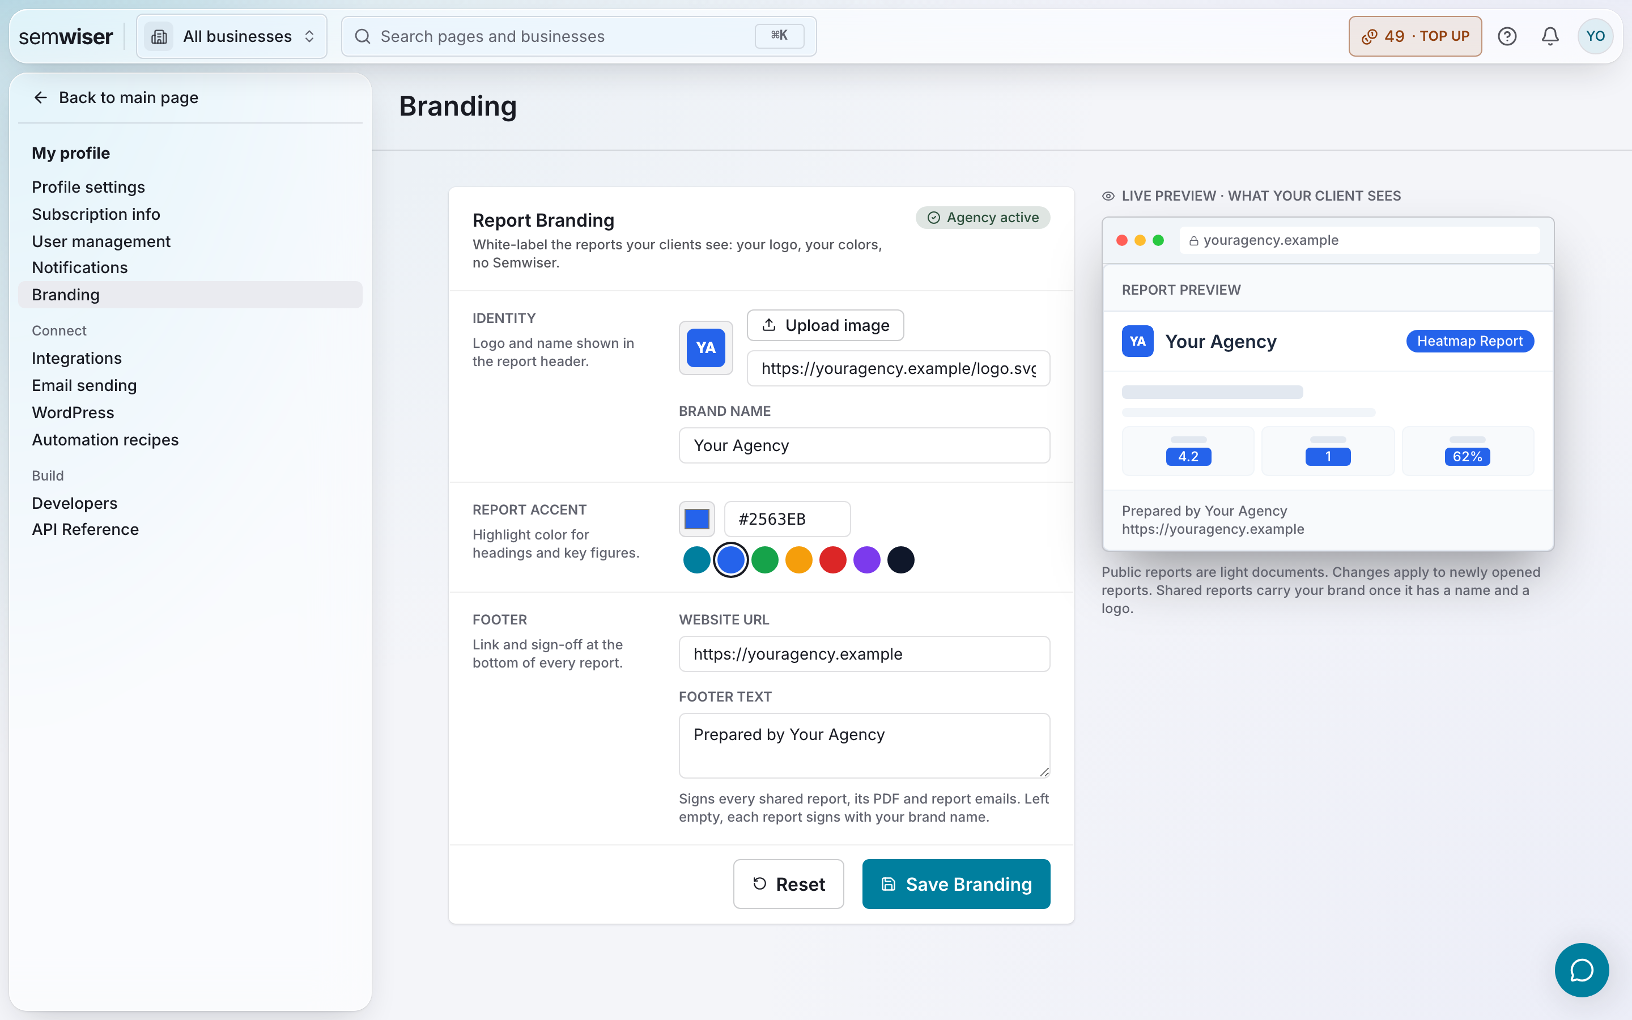
Task: Click Upload image button
Action: [824, 325]
